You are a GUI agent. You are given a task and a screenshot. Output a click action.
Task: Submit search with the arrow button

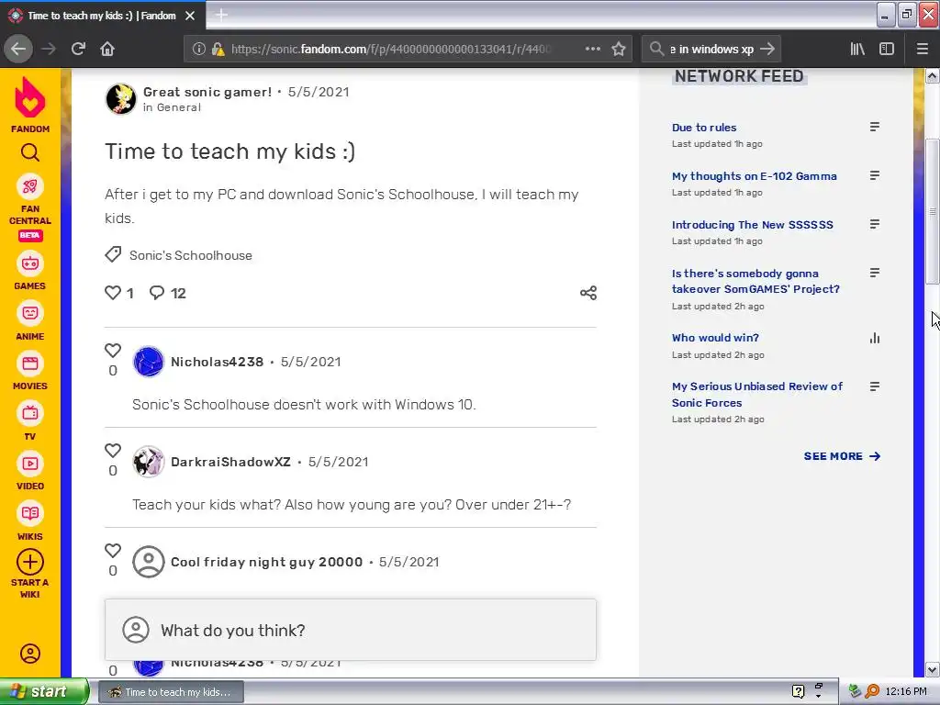(767, 49)
